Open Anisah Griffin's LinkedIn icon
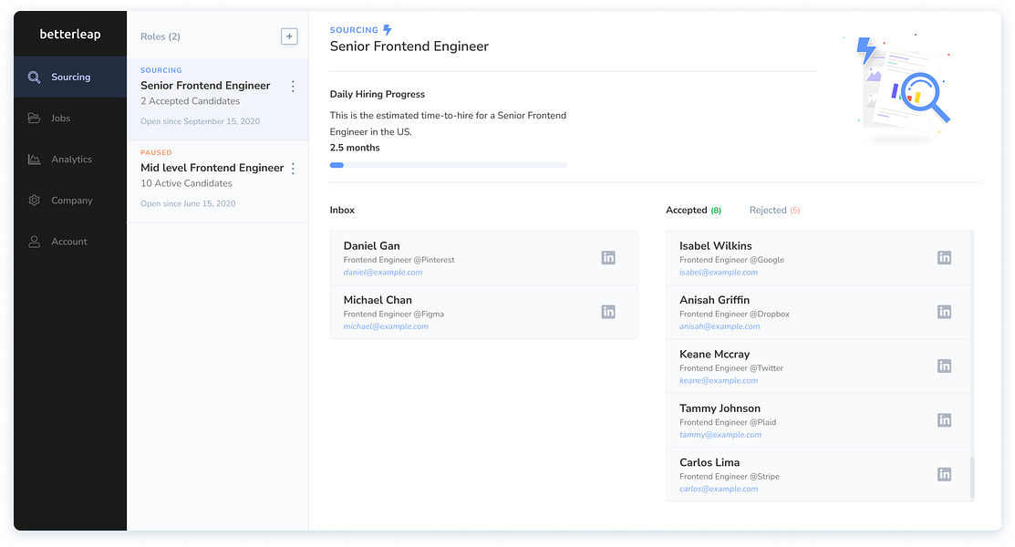The width and height of the screenshot is (1015, 547). coord(944,312)
